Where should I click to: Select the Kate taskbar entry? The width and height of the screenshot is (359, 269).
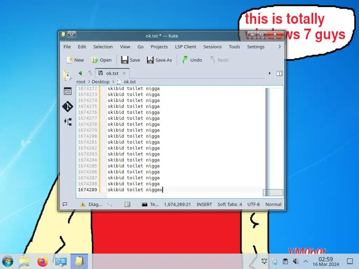click(x=79, y=261)
